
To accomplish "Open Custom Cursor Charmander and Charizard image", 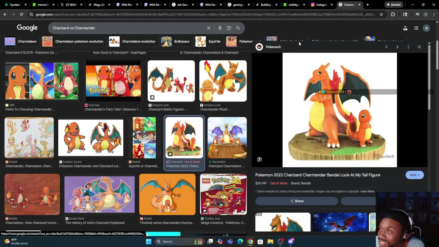I will click(x=91, y=138).
